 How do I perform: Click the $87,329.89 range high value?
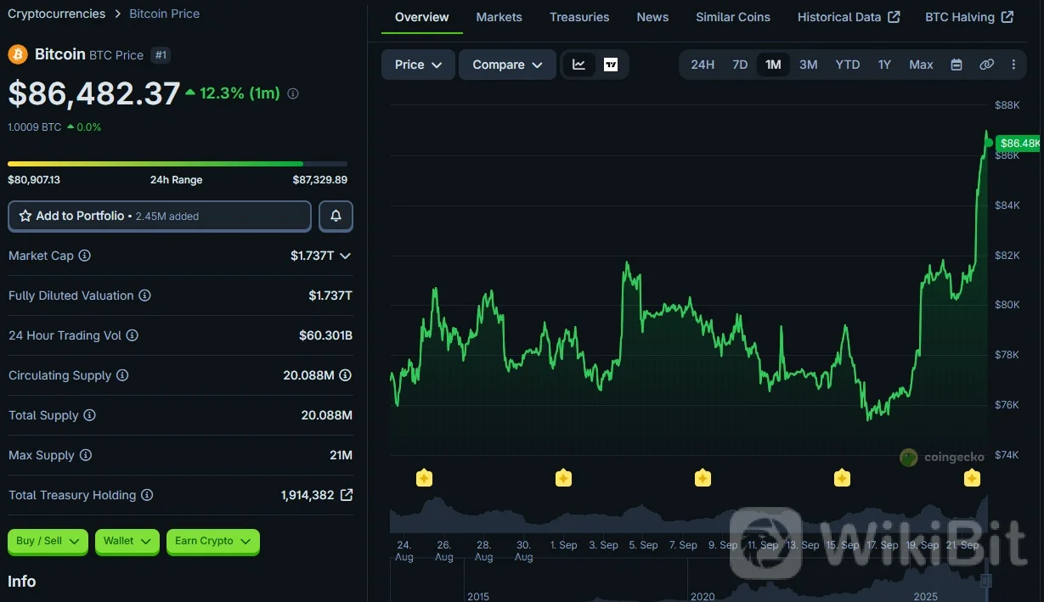tap(320, 180)
